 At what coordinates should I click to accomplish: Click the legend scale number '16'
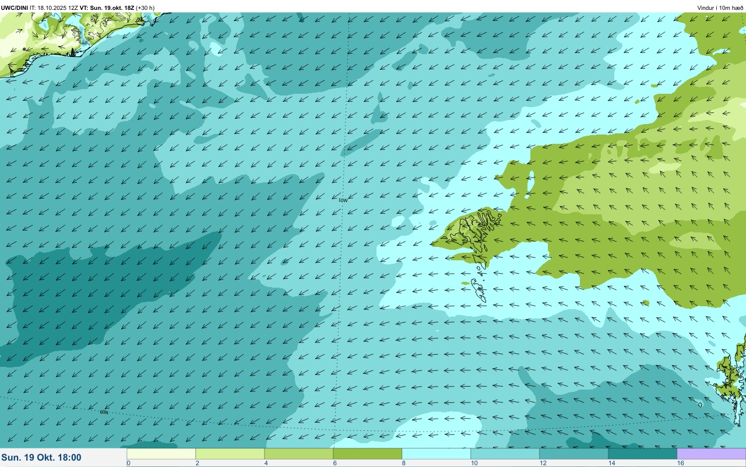(681, 463)
